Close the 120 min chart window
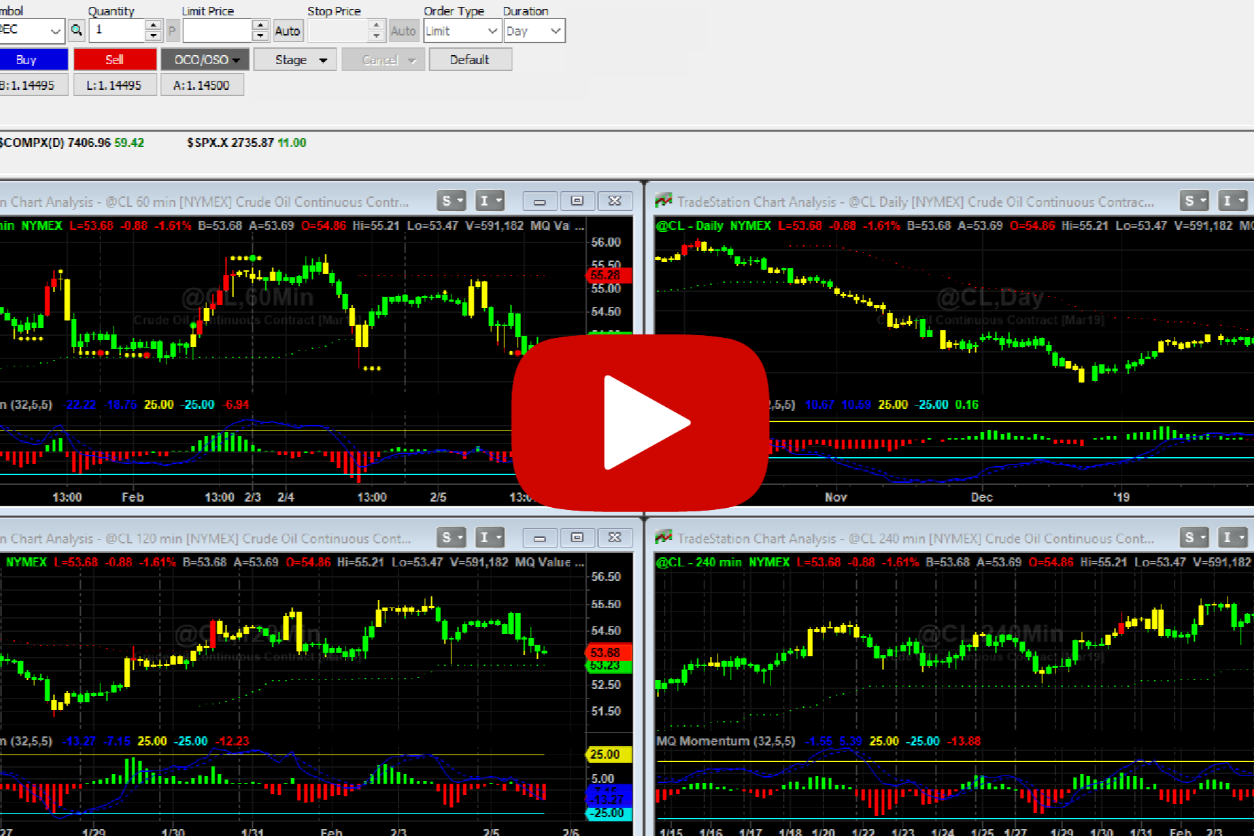The height and width of the screenshot is (836, 1254). (x=614, y=538)
